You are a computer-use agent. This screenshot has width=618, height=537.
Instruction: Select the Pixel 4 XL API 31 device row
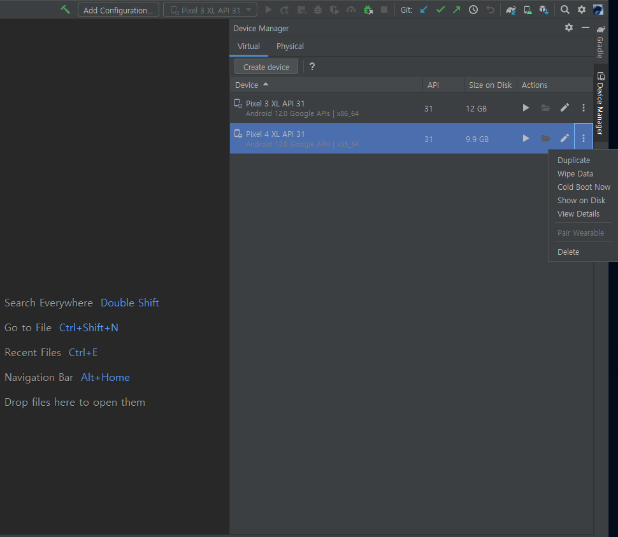pos(412,138)
